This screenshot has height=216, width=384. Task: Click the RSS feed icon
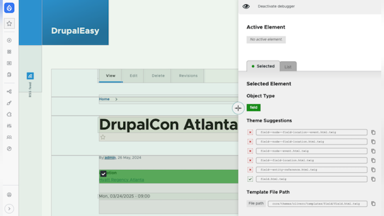tap(30, 76)
